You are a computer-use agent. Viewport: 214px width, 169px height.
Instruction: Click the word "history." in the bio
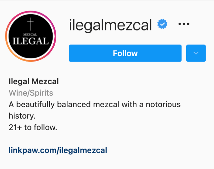pos(22,116)
